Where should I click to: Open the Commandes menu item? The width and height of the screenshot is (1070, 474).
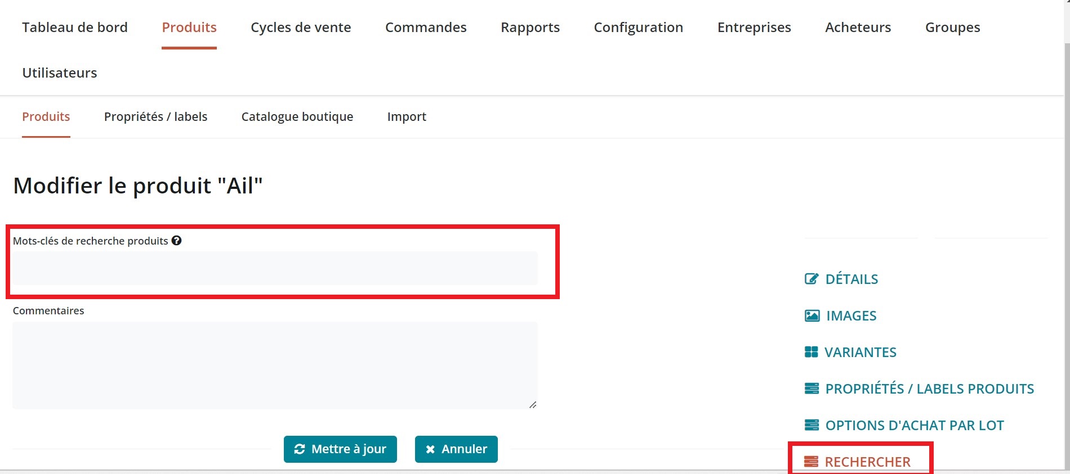click(426, 28)
